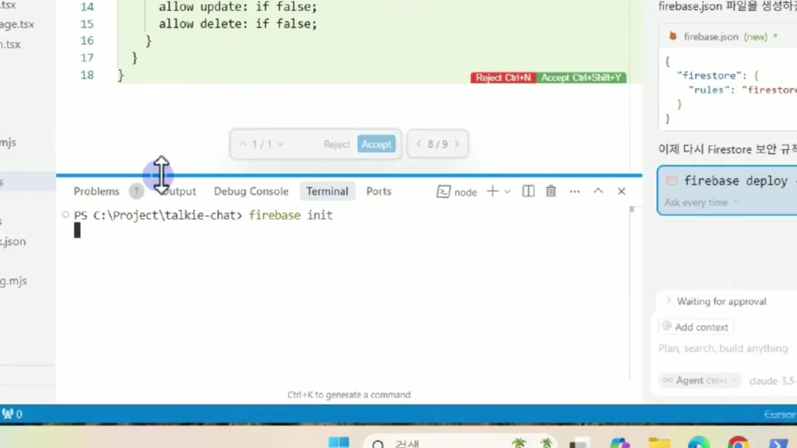This screenshot has height=448, width=797.
Task: Open the Problems panel tab
Action: tap(96, 191)
